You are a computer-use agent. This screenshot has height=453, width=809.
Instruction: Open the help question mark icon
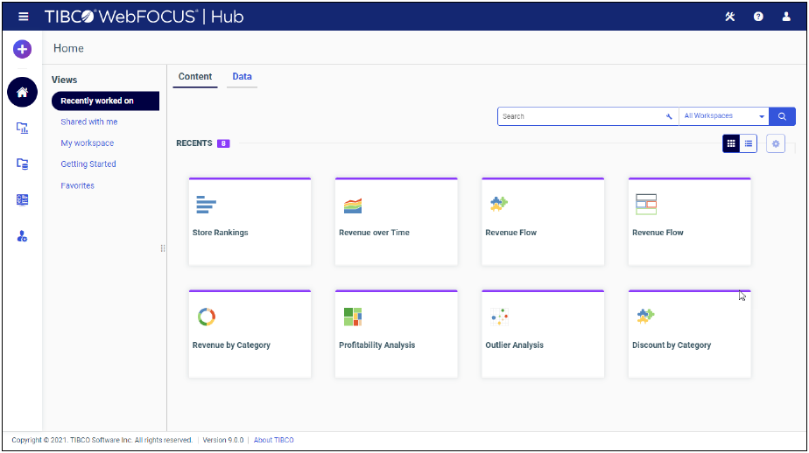point(758,17)
